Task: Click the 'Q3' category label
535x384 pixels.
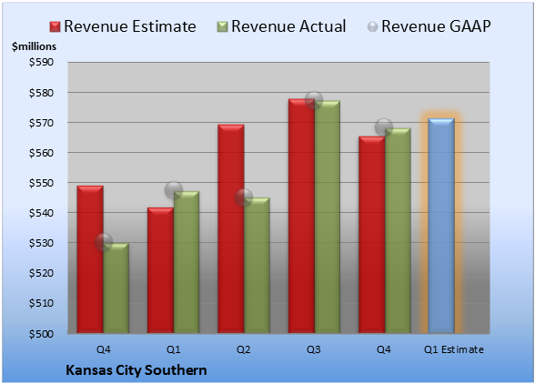Action: point(314,349)
